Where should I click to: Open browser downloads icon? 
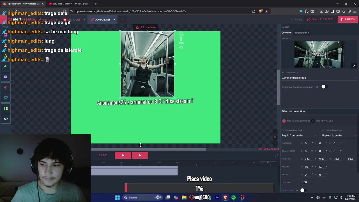tap(321, 11)
